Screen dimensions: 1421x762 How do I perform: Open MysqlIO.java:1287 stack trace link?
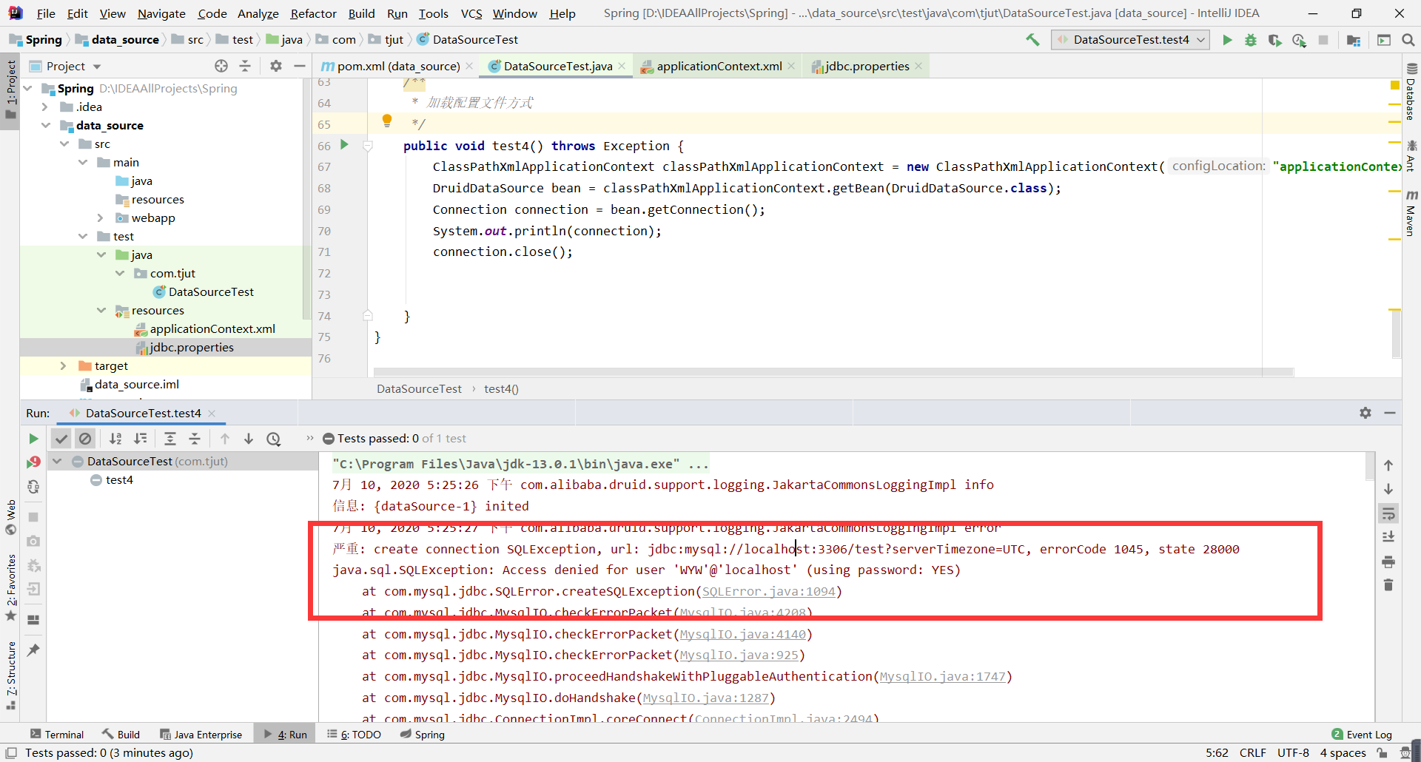click(x=705, y=698)
